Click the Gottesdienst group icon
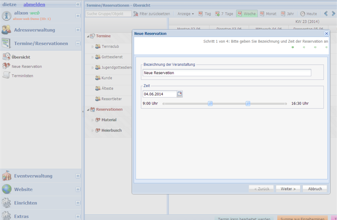 (98, 57)
